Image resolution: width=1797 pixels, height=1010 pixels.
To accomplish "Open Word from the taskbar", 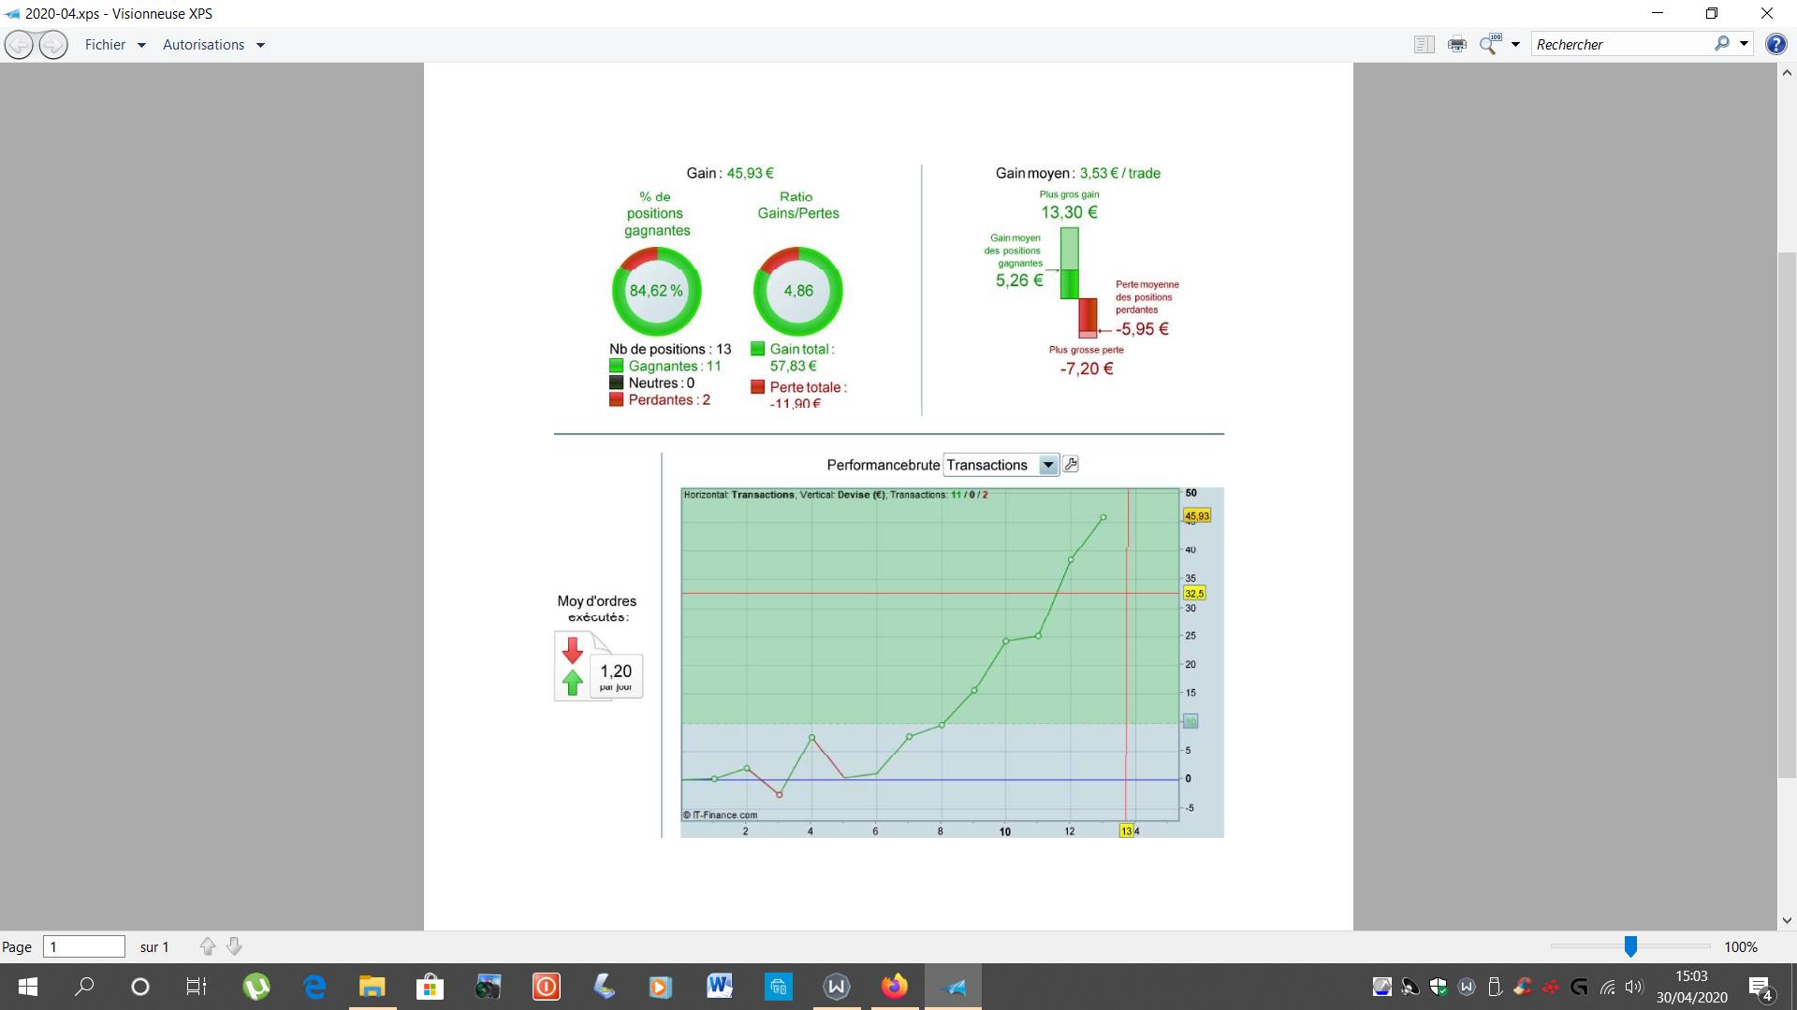I will (719, 986).
